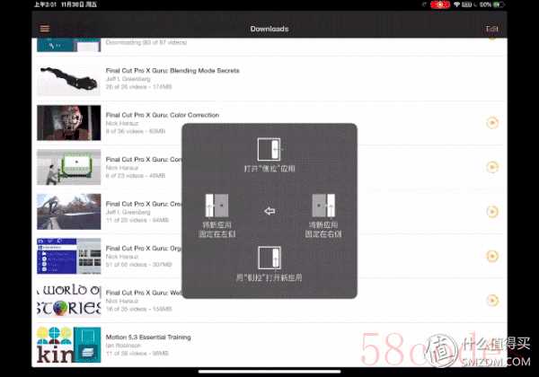Click the Ian Robinson author name
The width and height of the screenshot is (539, 377).
click(x=123, y=346)
